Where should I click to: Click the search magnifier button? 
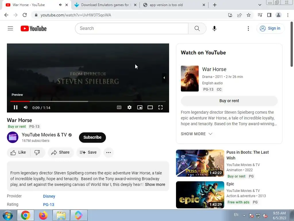pos(197,28)
